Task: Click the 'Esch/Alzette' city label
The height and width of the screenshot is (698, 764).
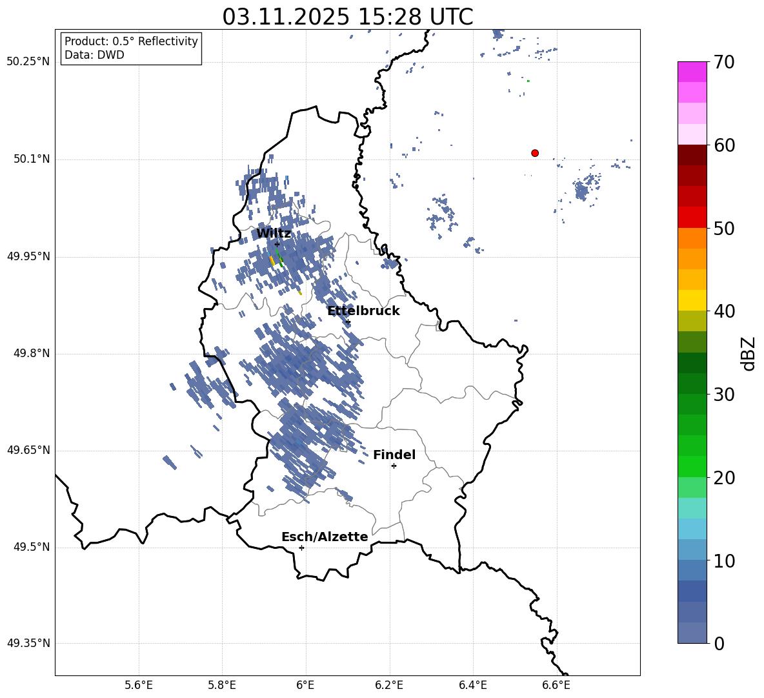Action: (325, 537)
